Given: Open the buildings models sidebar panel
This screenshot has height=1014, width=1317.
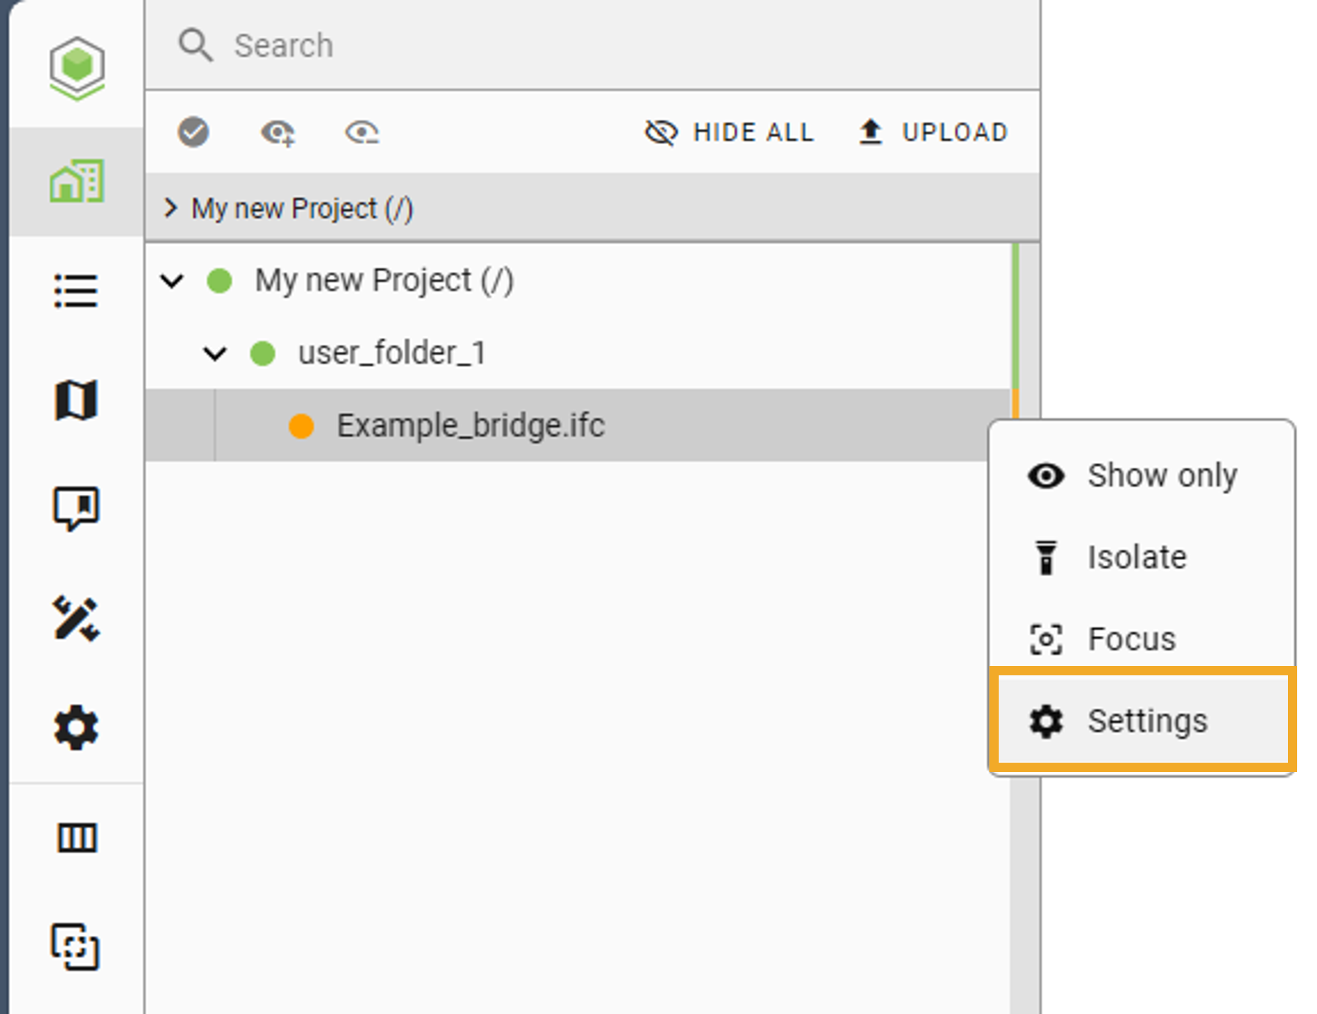Looking at the screenshot, I should [x=77, y=181].
